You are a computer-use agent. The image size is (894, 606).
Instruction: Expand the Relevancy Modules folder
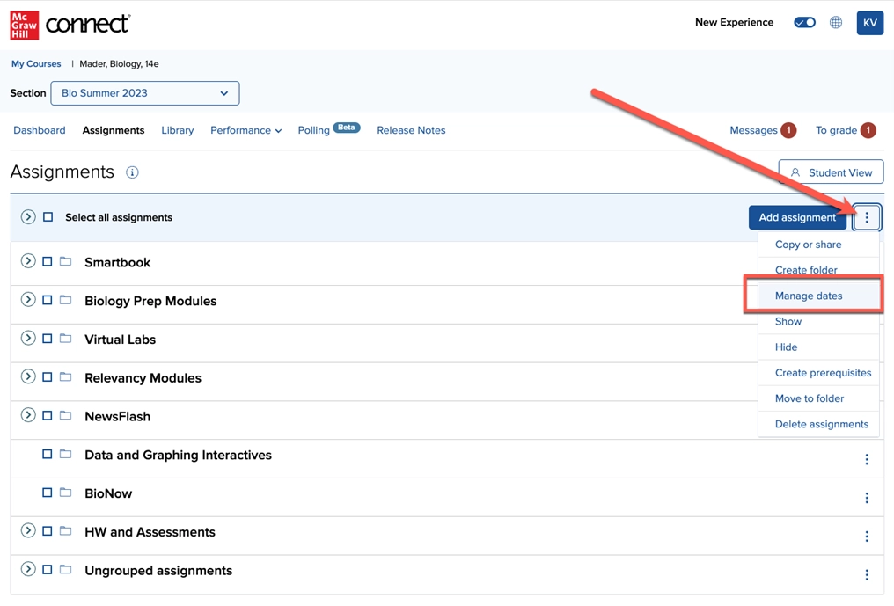(28, 376)
